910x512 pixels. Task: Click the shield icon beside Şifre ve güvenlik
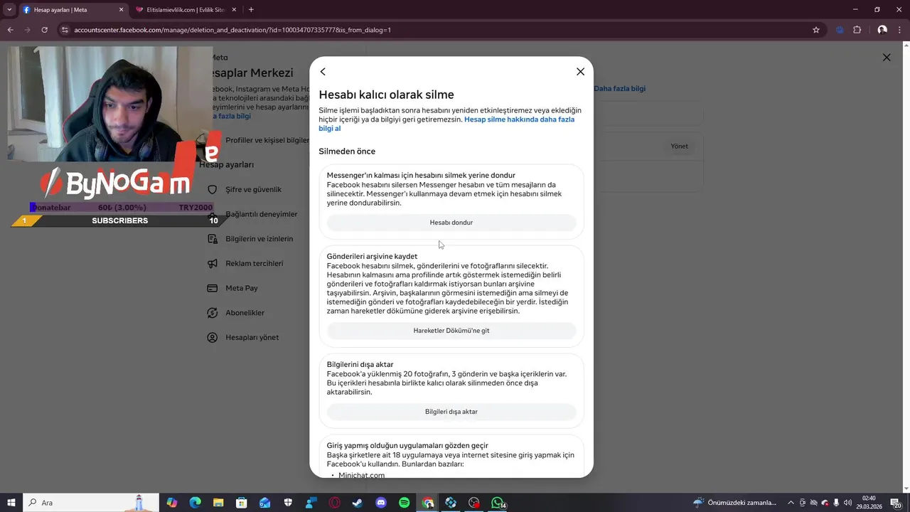pyautogui.click(x=212, y=190)
